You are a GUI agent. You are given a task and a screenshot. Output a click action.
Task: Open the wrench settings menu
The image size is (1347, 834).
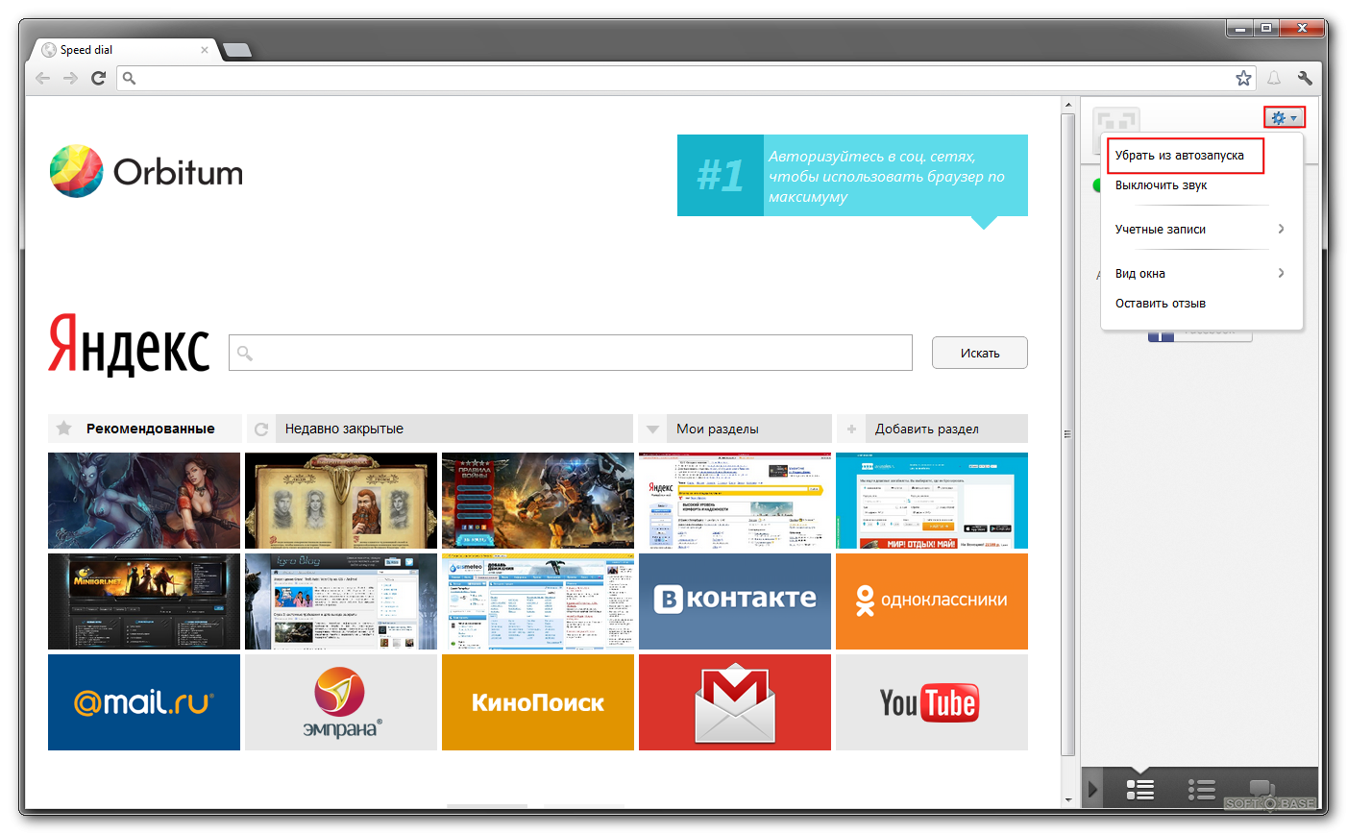(x=1305, y=78)
